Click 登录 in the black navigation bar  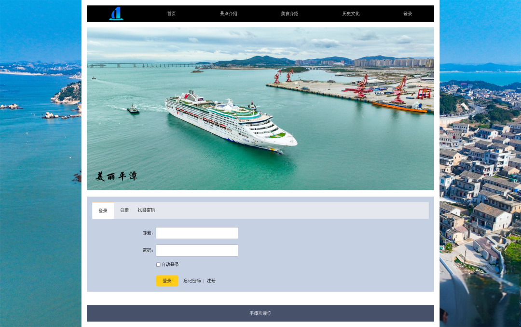408,14
